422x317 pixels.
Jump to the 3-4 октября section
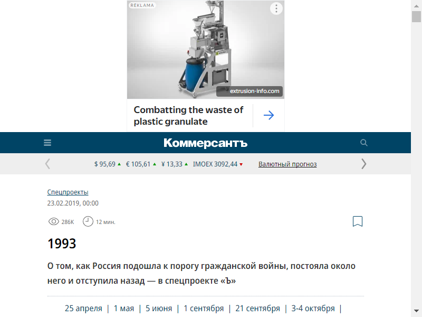313,309
